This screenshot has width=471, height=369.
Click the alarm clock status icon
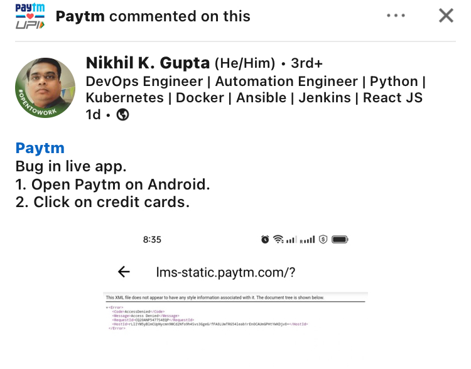(x=265, y=240)
